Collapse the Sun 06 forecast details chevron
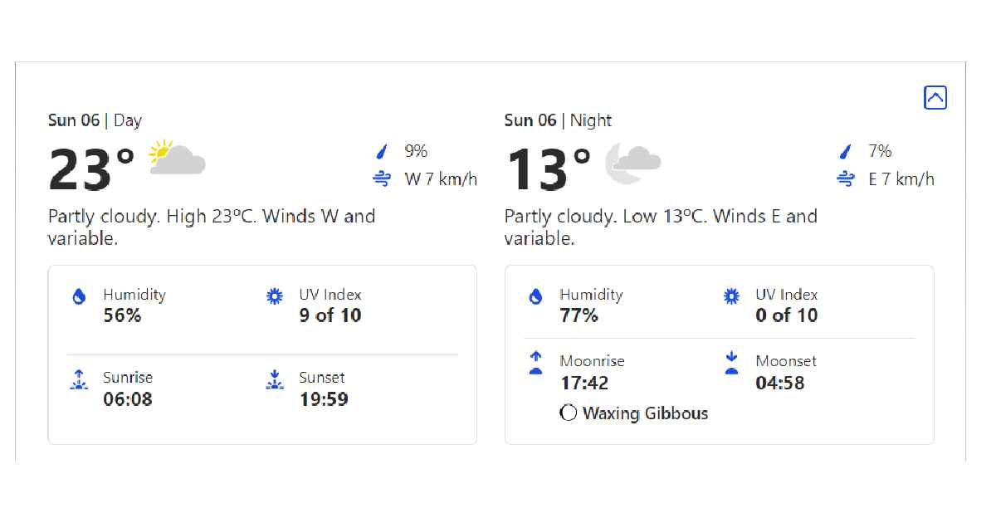 [935, 98]
